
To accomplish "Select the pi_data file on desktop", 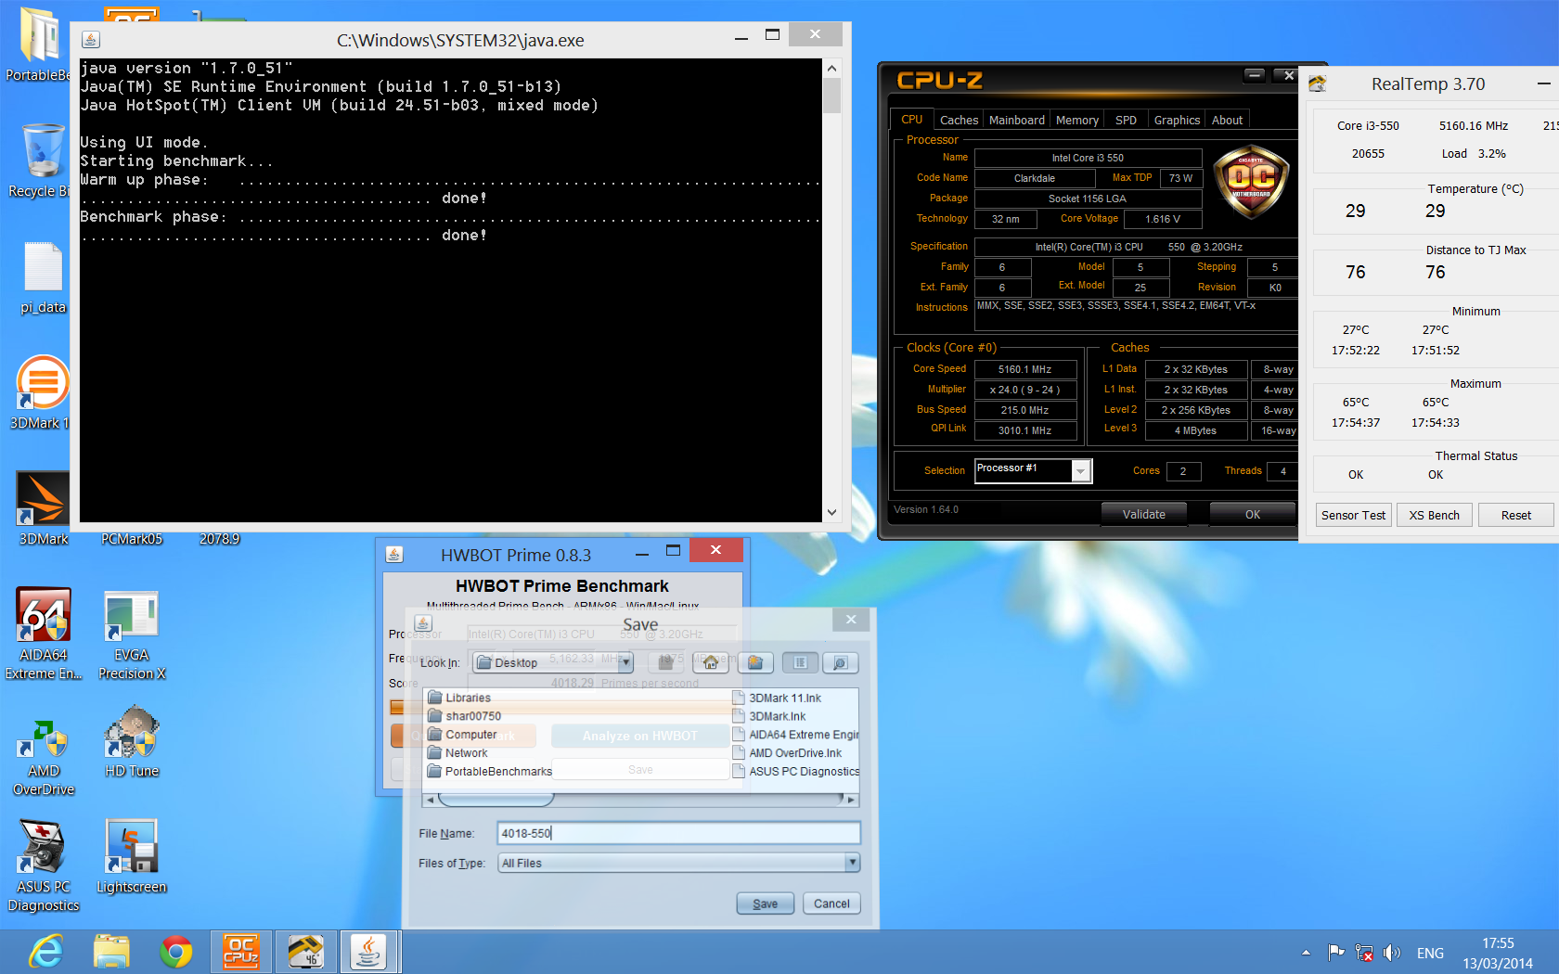I will (x=43, y=277).
